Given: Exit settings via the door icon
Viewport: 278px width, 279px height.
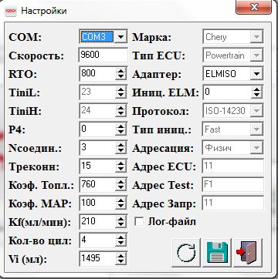Looking at the screenshot, I should pos(248,252).
